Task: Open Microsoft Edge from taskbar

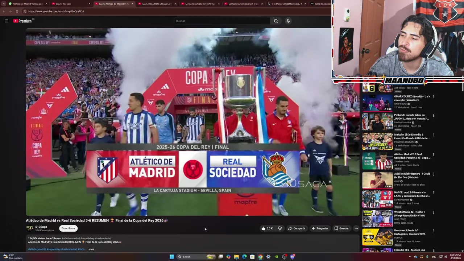Action: click(244, 257)
